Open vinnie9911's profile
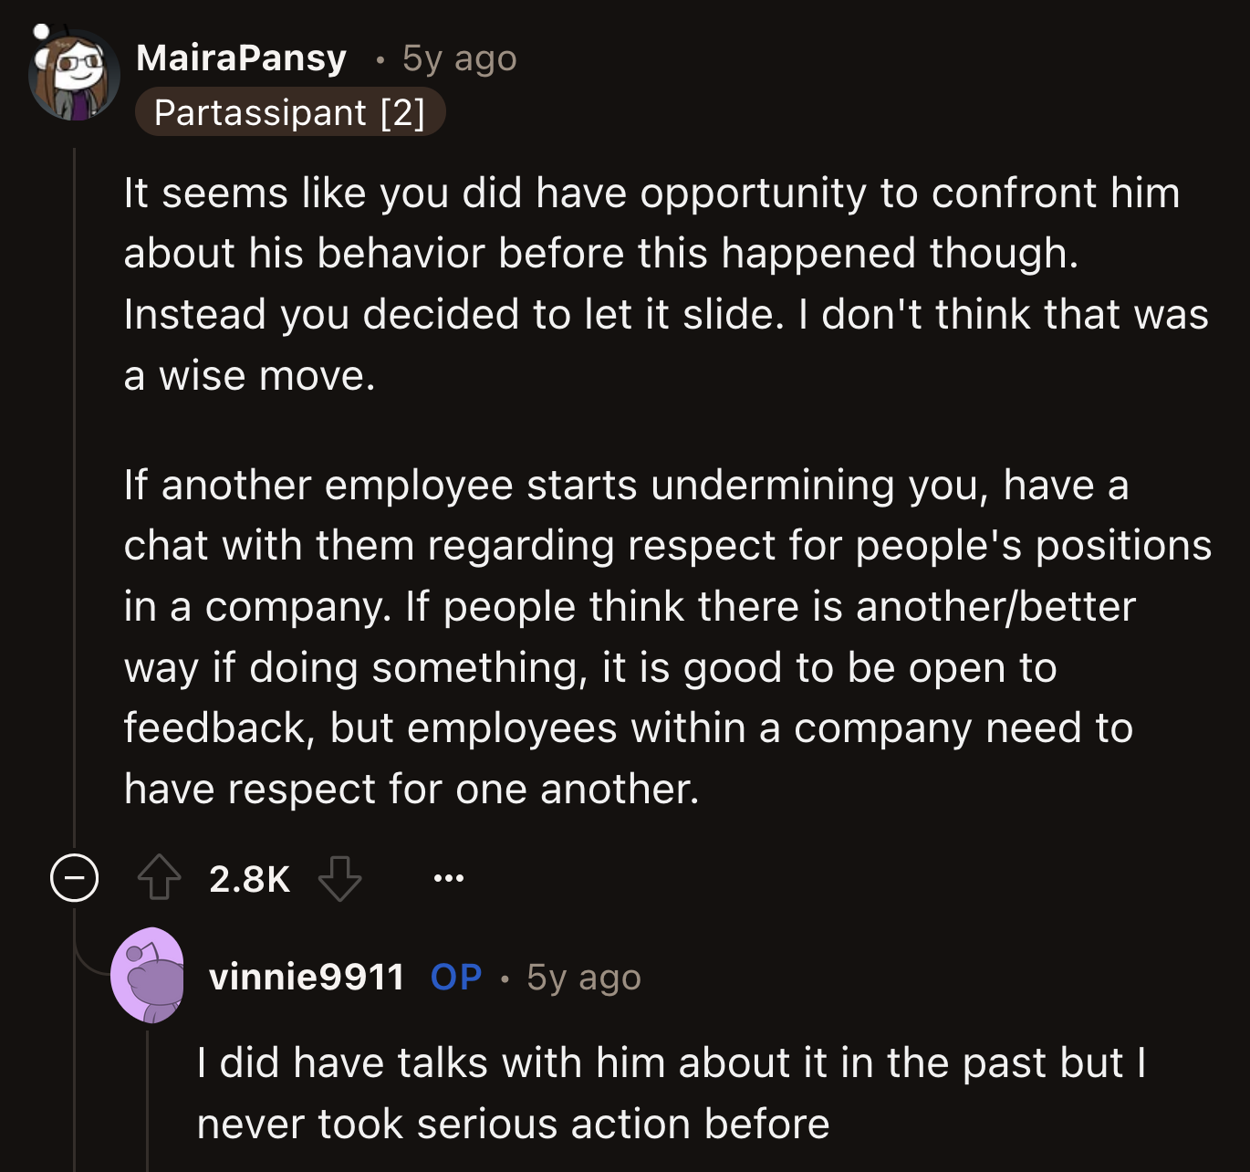 [307, 978]
